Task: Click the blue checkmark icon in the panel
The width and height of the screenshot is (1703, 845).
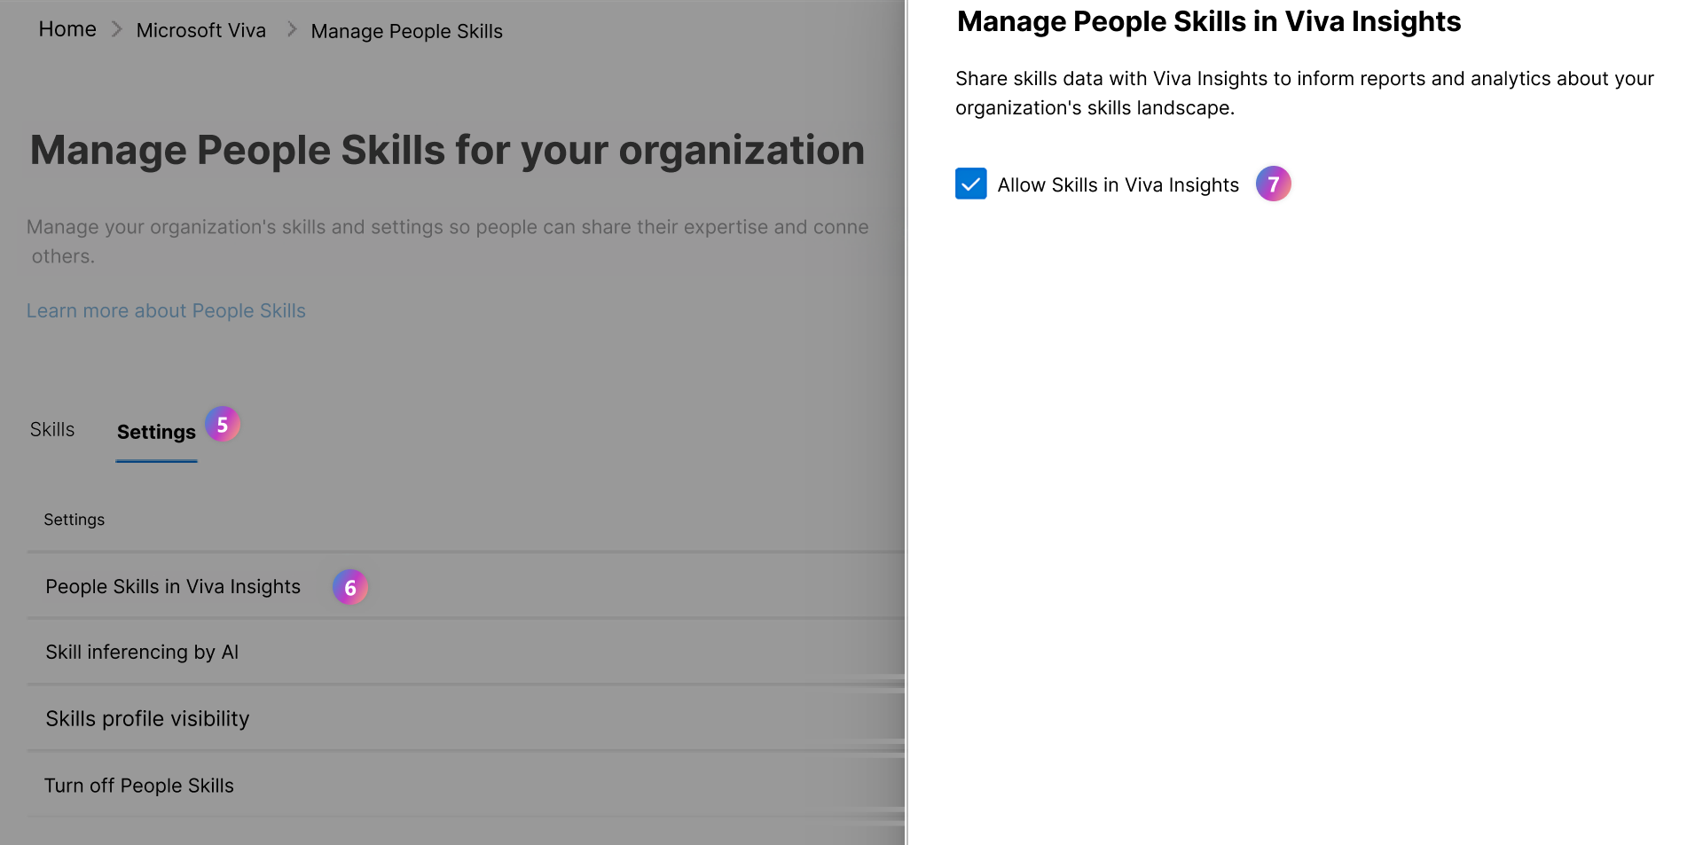Action: (x=970, y=184)
